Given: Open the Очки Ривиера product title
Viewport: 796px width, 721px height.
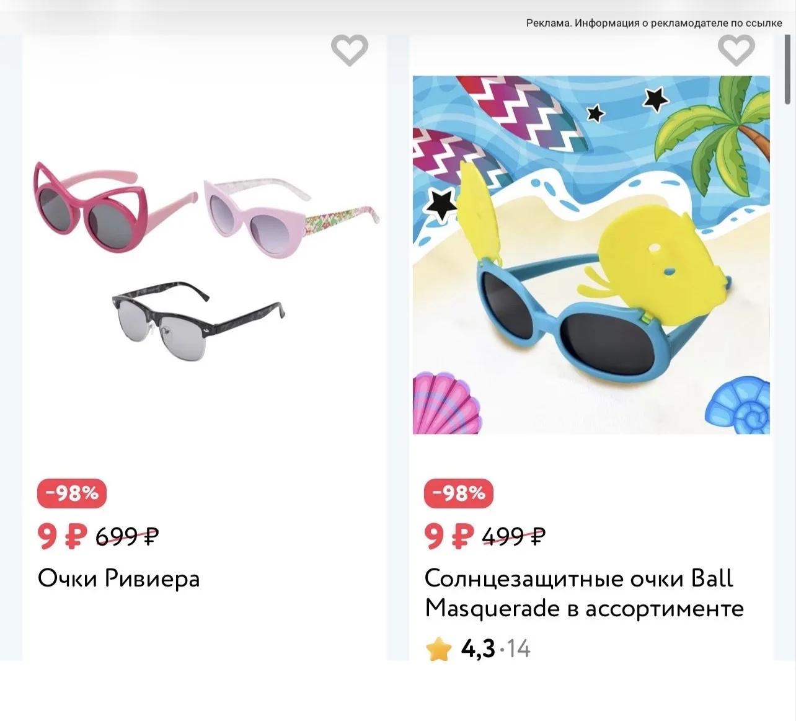Looking at the screenshot, I should (119, 578).
